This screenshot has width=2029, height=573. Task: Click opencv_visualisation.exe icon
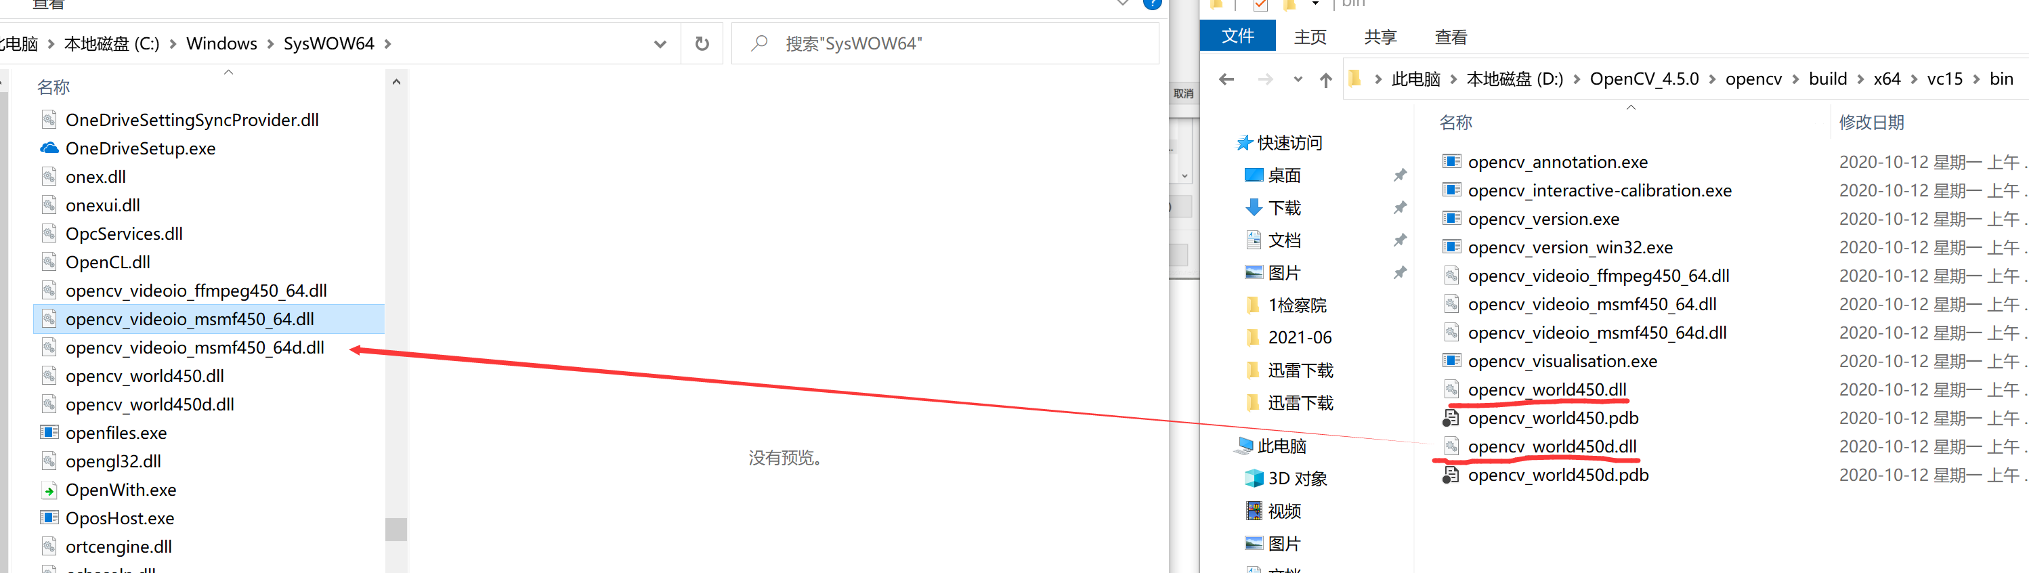tap(1451, 361)
